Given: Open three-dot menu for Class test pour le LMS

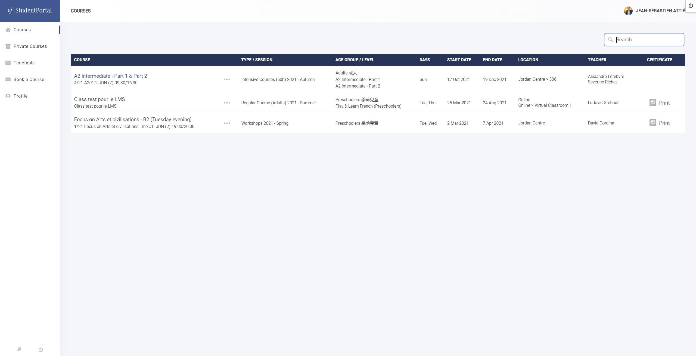Looking at the screenshot, I should [227, 103].
